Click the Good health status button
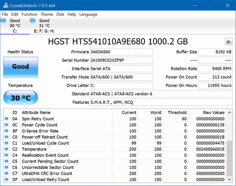Viewport: 236px width, 186px height. (x=20, y=67)
